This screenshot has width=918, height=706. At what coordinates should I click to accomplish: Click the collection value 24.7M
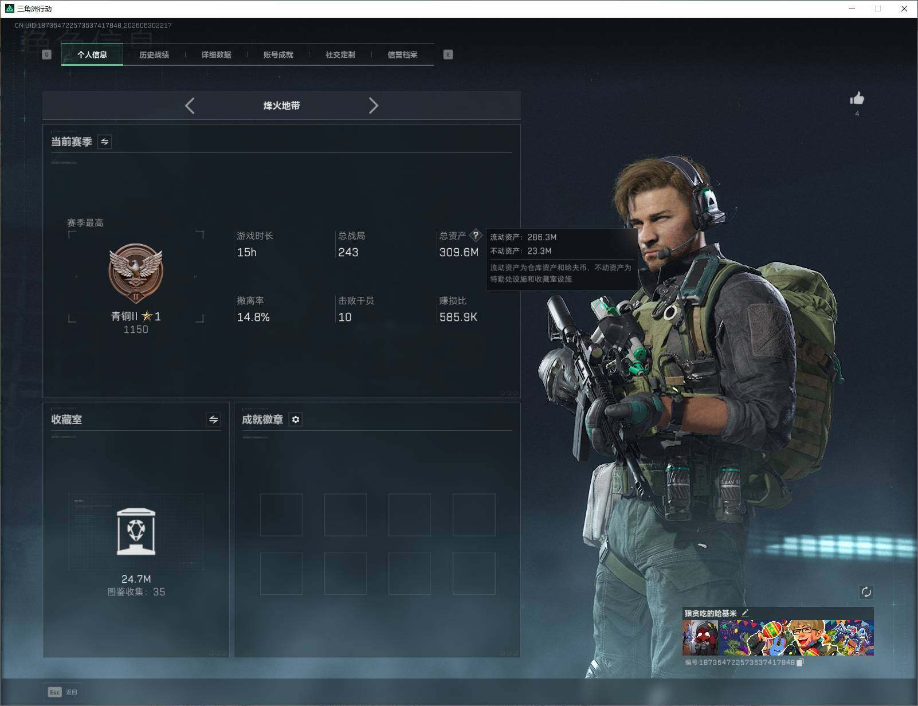coord(136,579)
